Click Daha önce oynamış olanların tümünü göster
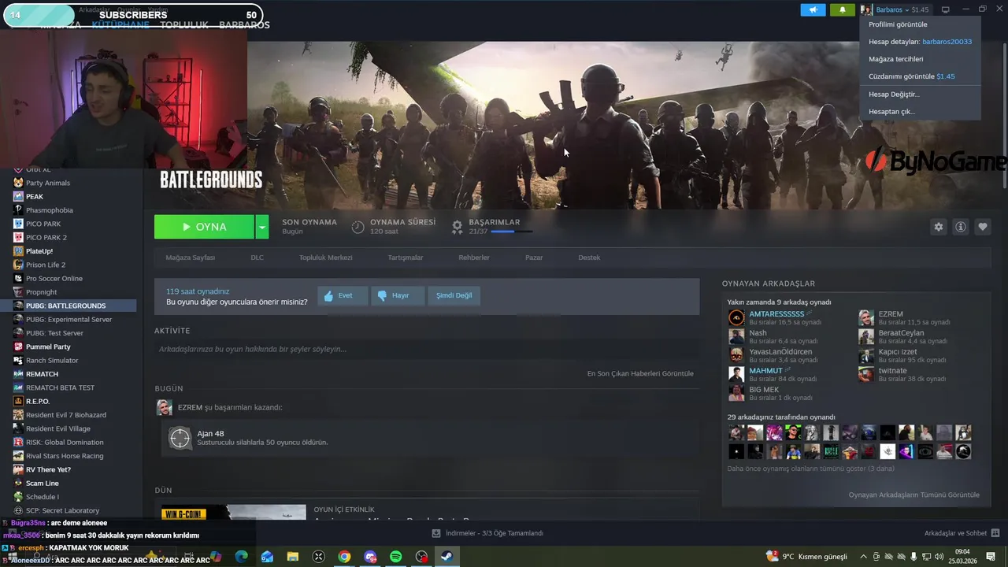The image size is (1008, 567). 810,469
